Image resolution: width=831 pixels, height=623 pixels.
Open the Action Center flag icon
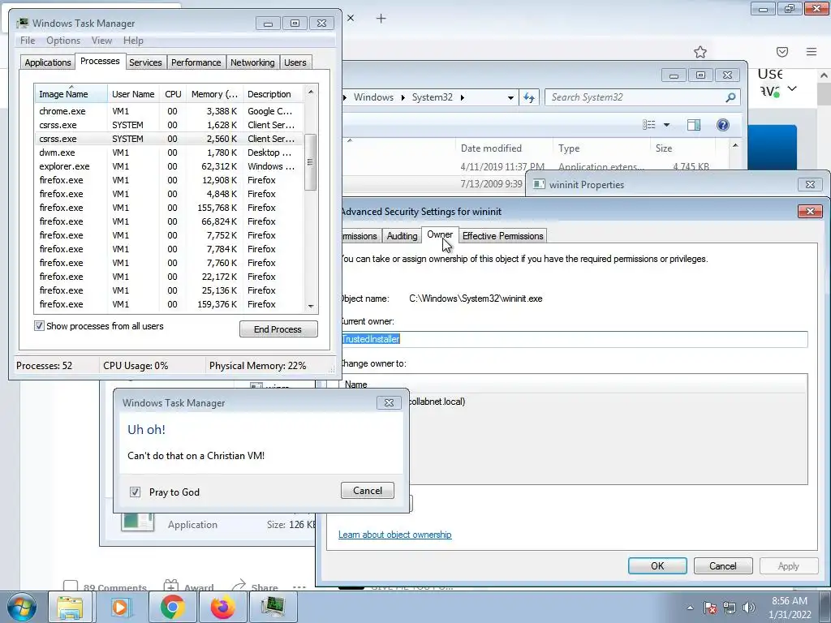point(710,608)
